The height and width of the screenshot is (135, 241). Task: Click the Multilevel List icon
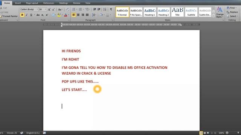(87, 9)
